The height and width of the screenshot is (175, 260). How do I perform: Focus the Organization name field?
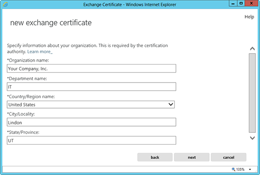[92, 68]
